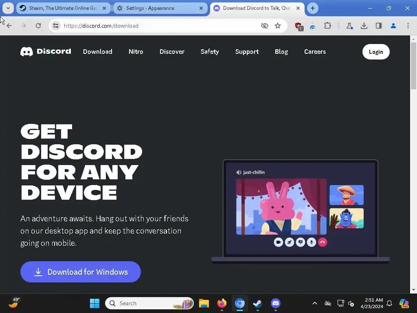Open the uBlock Origin extension icon
This screenshot has height=313, width=417.
[x=299, y=26]
